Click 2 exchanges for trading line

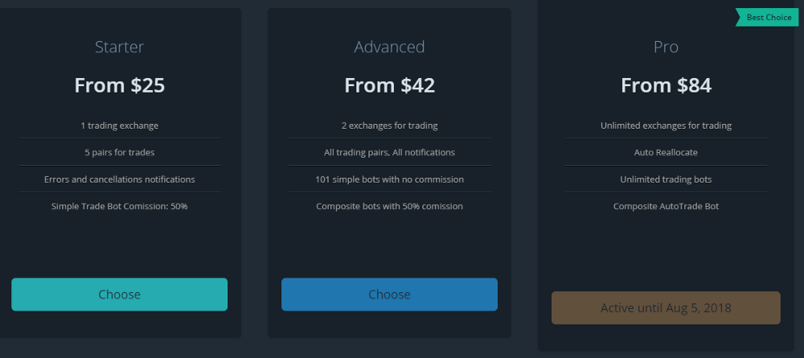(x=390, y=126)
